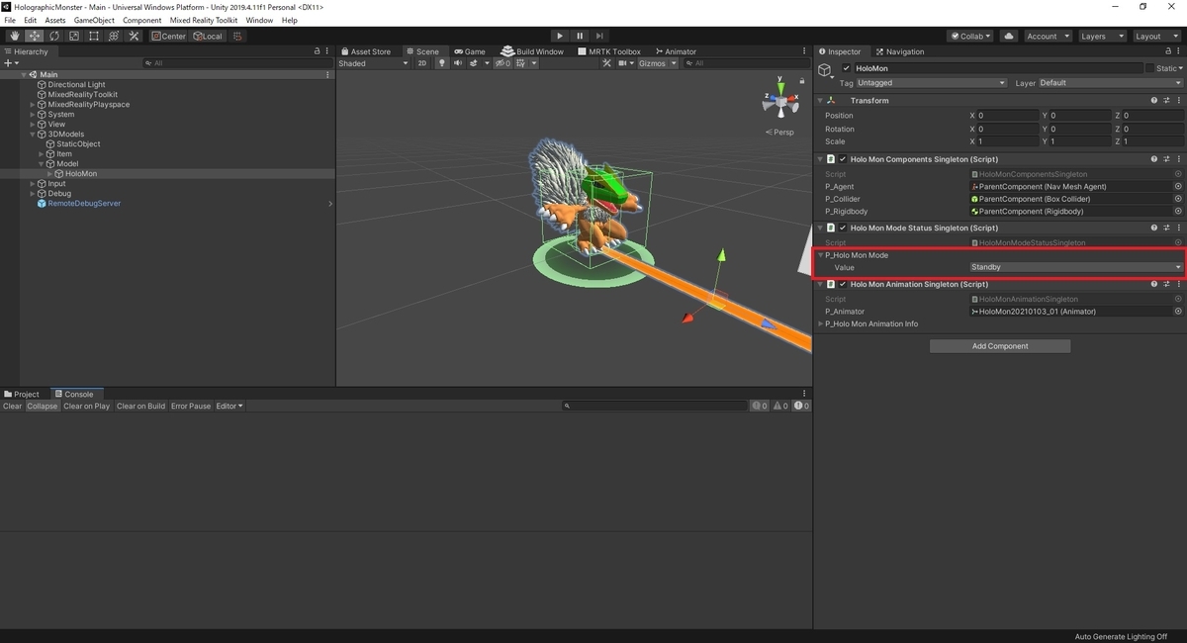The width and height of the screenshot is (1187, 643).
Task: Toggle hidden objects visibility counter
Action: pyautogui.click(x=502, y=63)
